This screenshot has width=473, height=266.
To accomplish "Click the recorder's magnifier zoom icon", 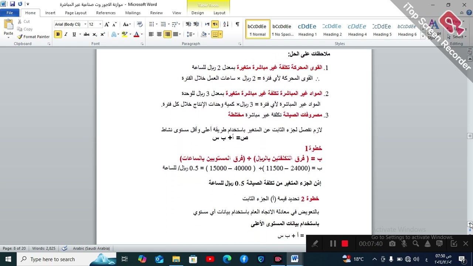I will (x=416, y=244).
